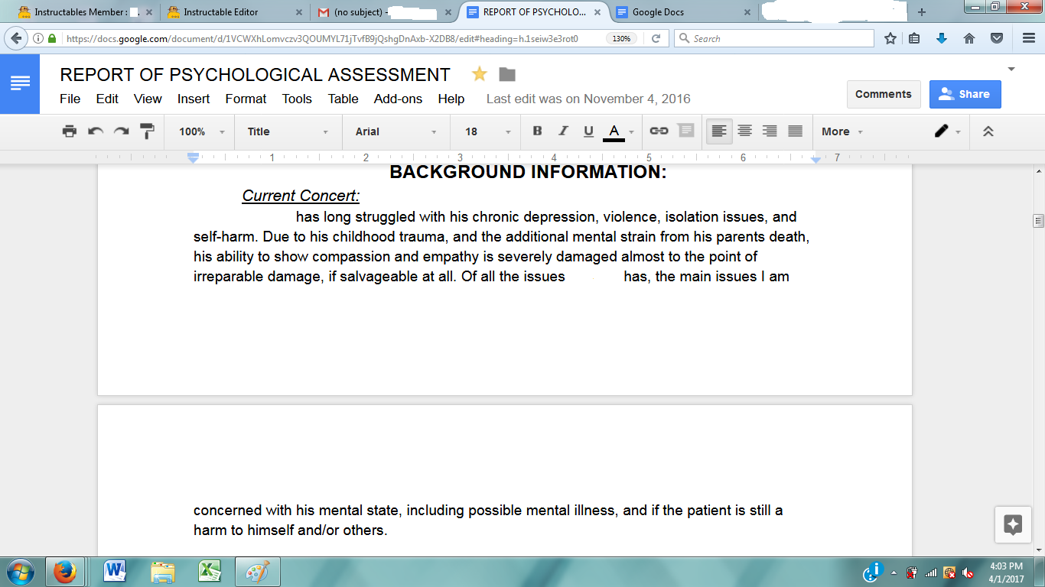Go to the Firefox home page
This screenshot has width=1045, height=587.
click(969, 38)
